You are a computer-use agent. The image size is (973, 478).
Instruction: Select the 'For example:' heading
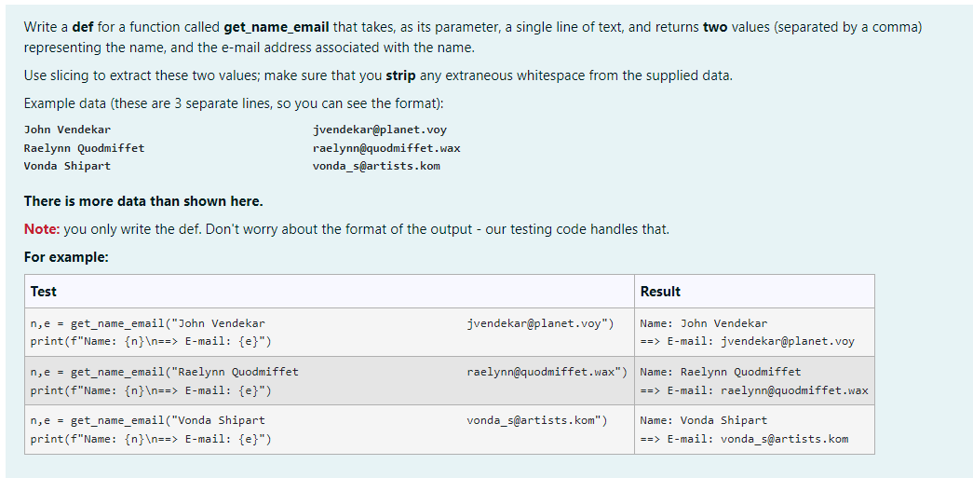66,257
